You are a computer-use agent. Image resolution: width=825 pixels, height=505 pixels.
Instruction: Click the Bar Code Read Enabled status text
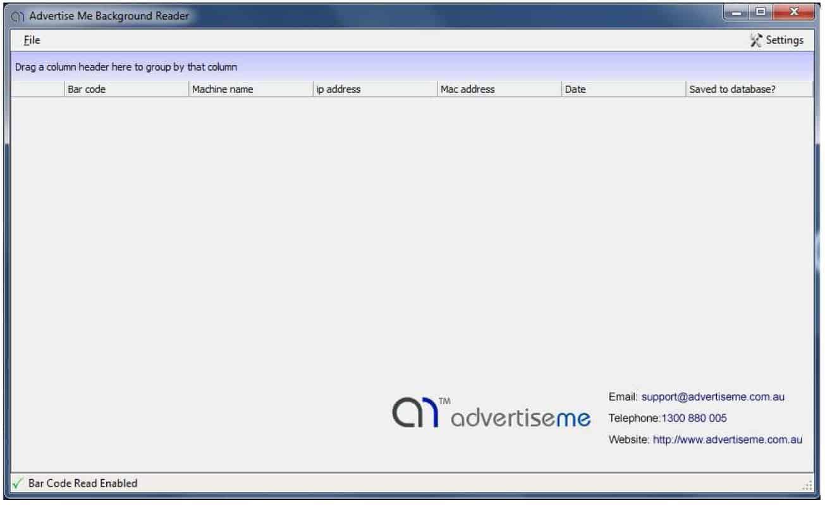click(83, 484)
